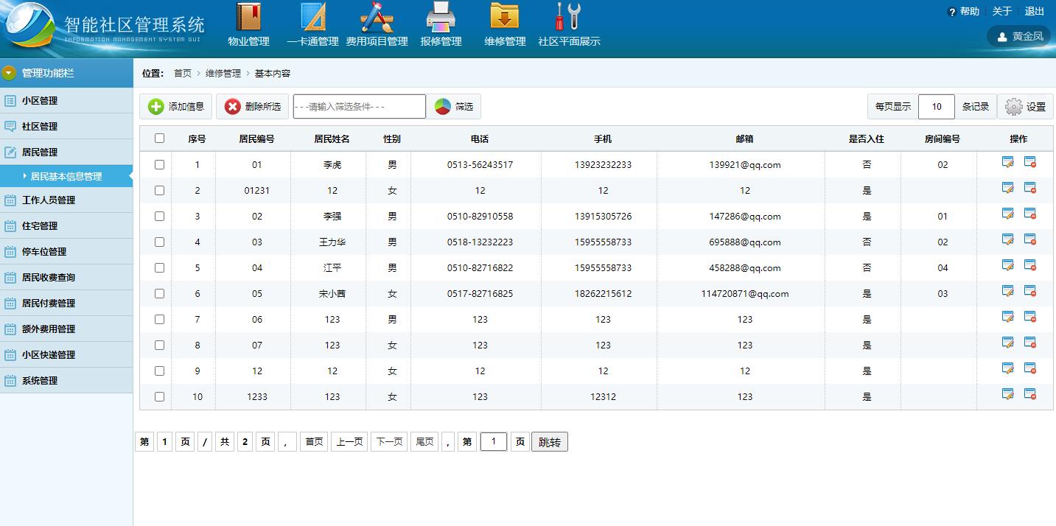Click the 添加信息 button
1056x526 pixels.
(176, 107)
